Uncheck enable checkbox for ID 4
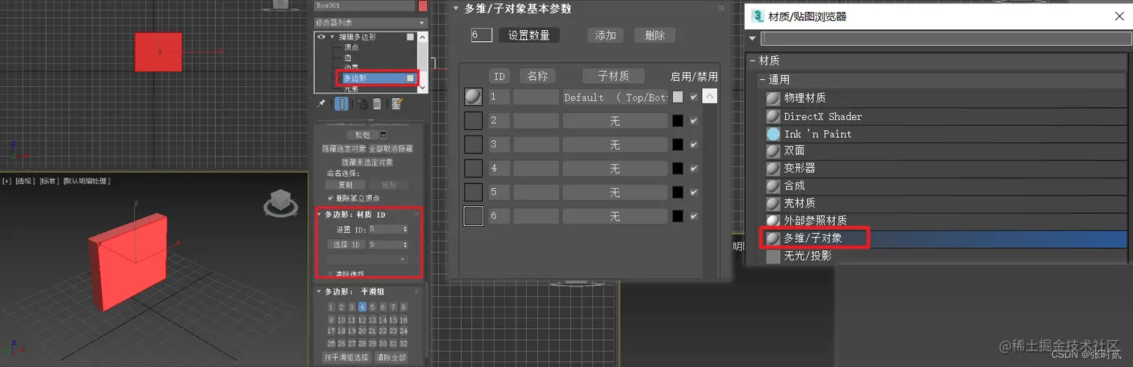Screen dimensions: 1133x367 click(694, 169)
